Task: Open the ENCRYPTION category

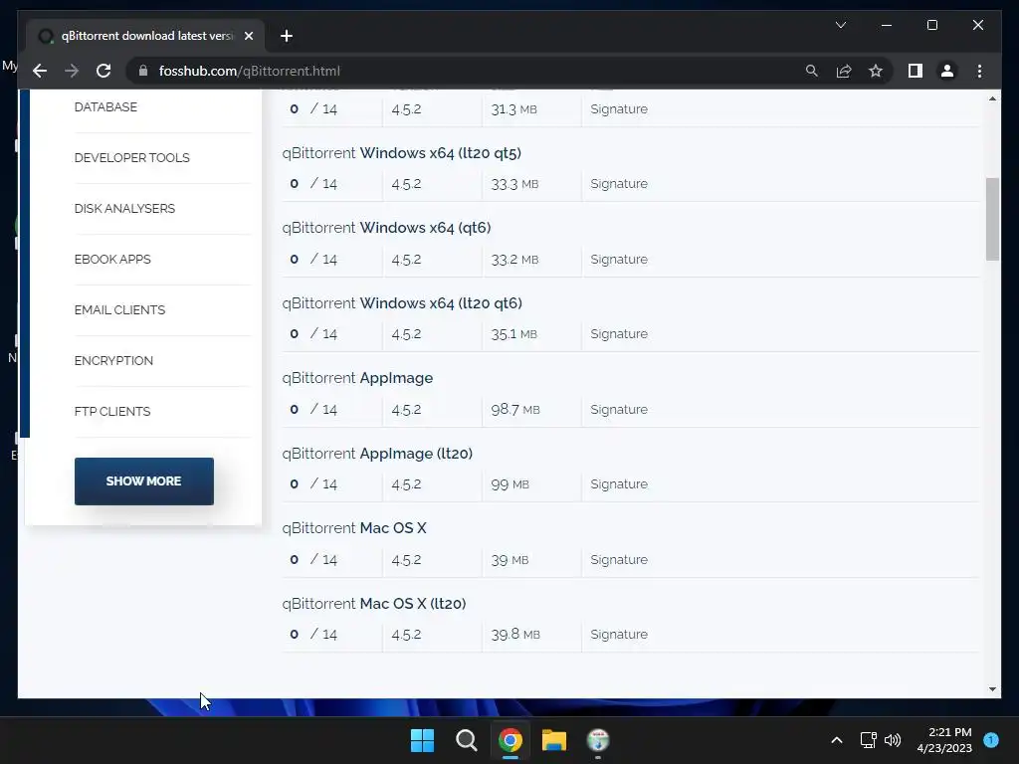Action: 113,360
